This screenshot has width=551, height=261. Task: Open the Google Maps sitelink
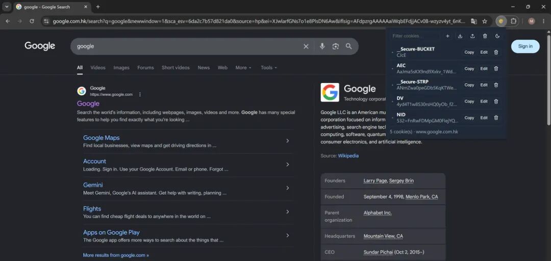pos(101,138)
